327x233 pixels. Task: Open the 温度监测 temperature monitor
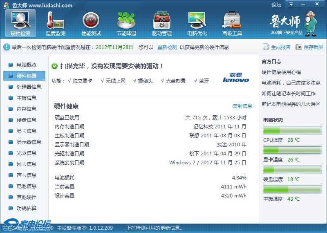[x=56, y=23]
